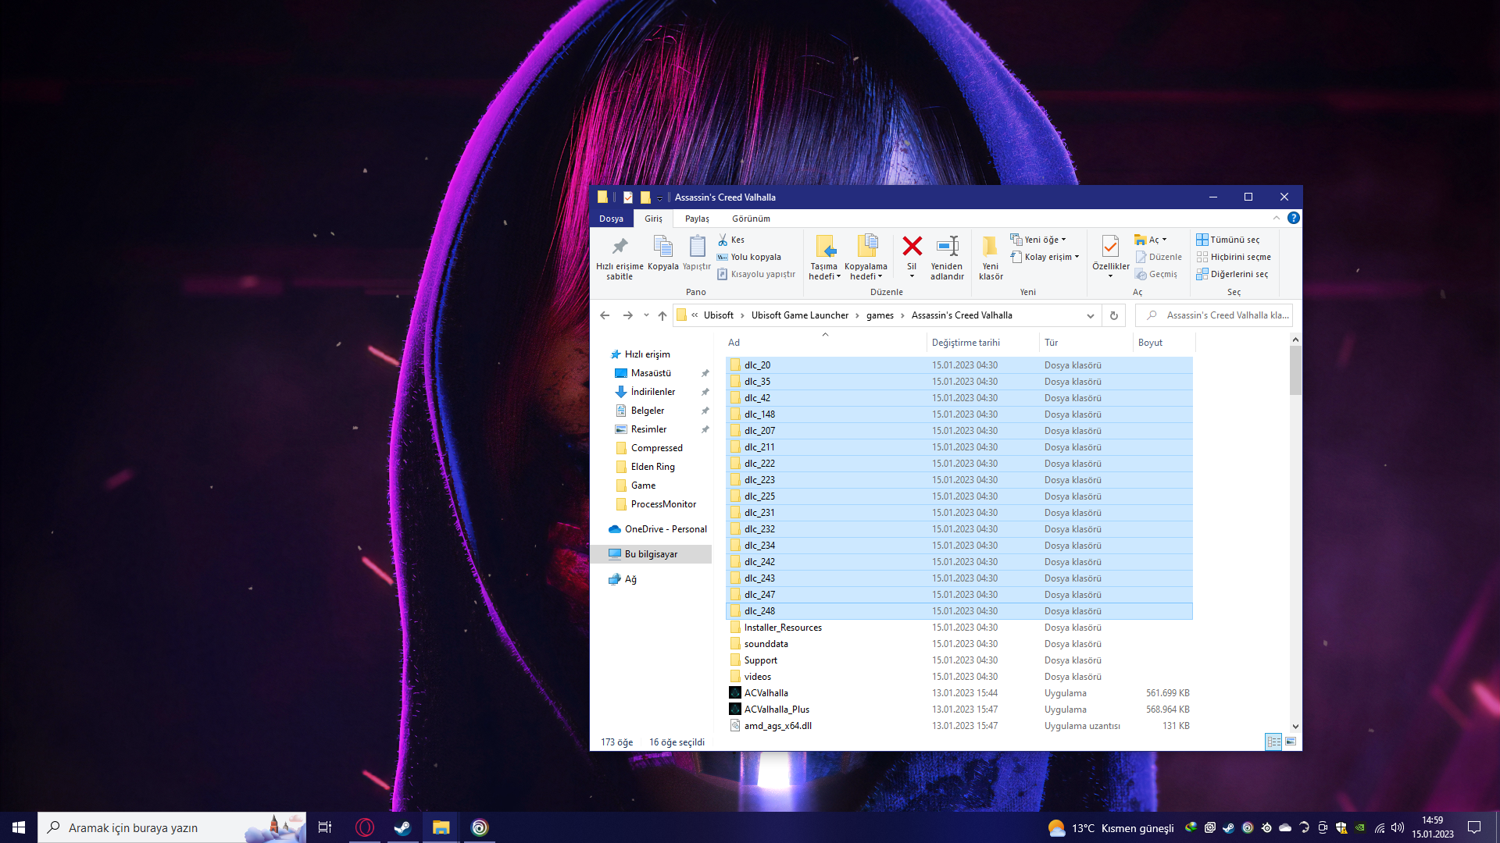Collapse the ribbon with chevron
Screen dimensions: 1500x843
point(1277,219)
